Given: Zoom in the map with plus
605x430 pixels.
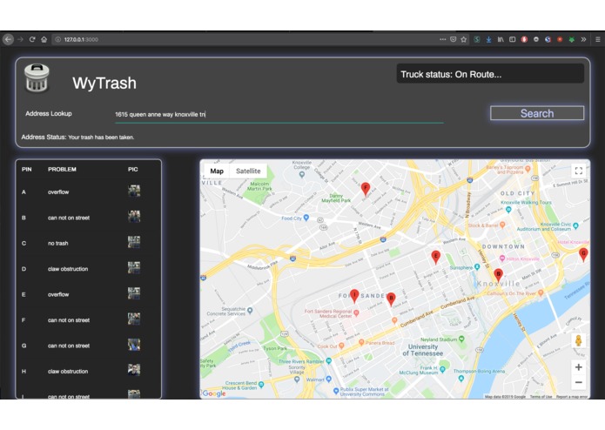Looking at the screenshot, I should click(x=578, y=367).
